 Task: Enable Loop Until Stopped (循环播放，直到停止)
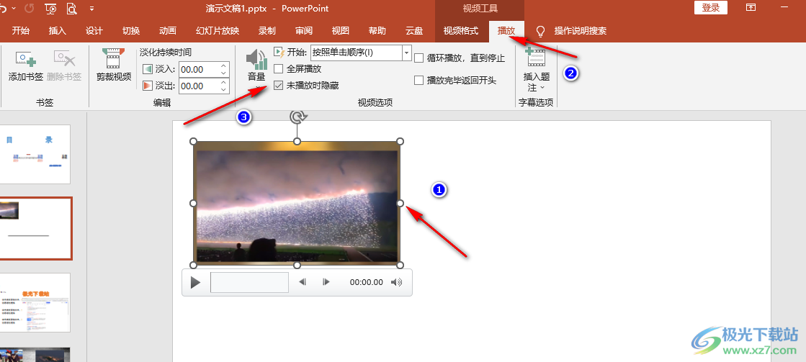pos(419,58)
